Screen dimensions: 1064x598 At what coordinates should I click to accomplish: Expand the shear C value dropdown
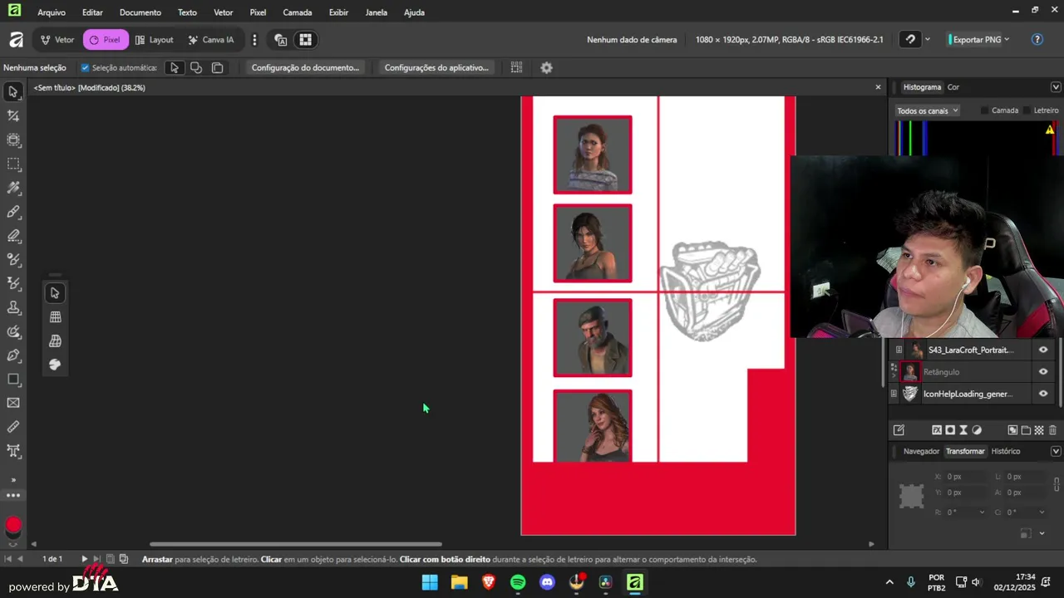pyautogui.click(x=1042, y=512)
